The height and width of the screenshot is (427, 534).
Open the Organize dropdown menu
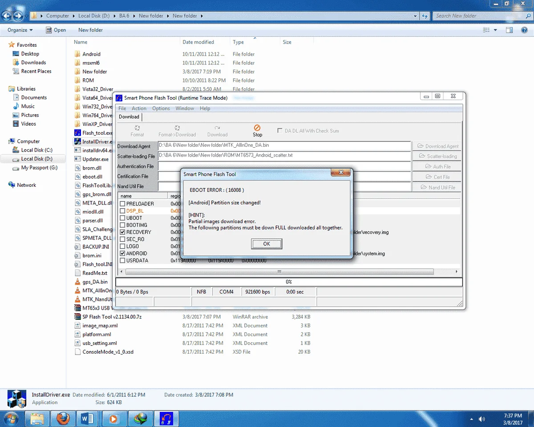click(x=20, y=30)
